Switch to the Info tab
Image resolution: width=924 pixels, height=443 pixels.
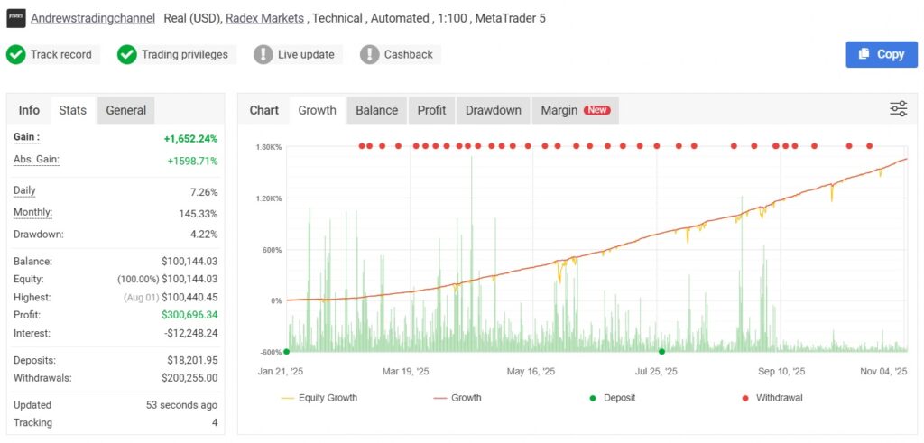tap(29, 110)
